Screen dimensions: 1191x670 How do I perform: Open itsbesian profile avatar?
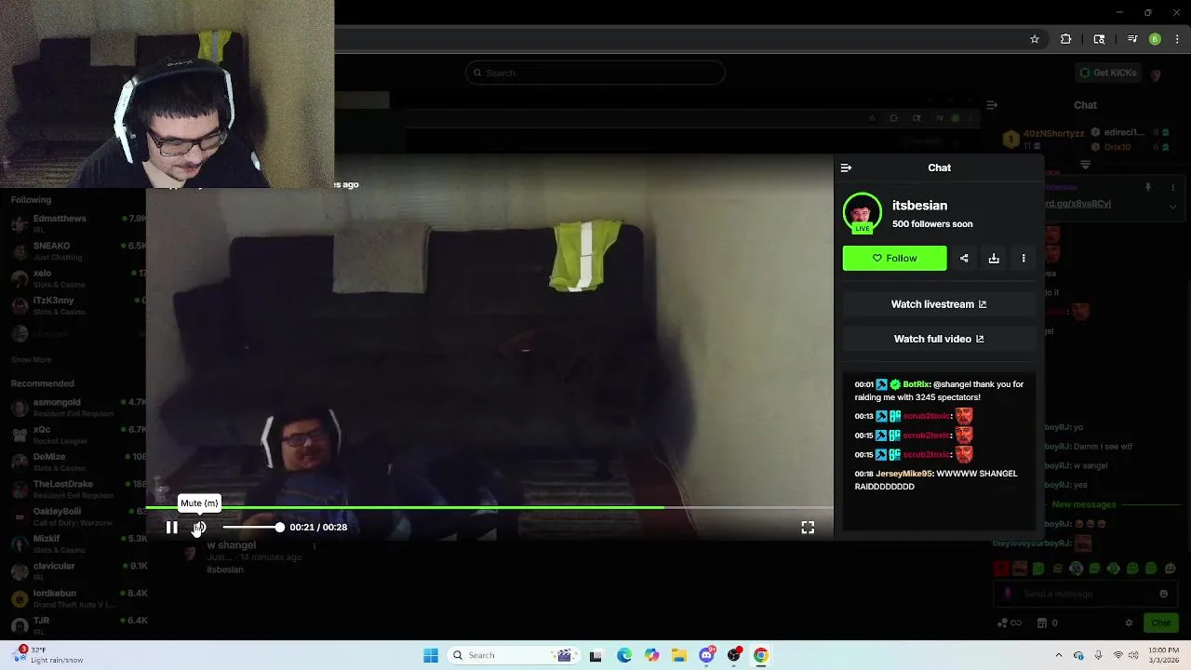click(x=862, y=213)
